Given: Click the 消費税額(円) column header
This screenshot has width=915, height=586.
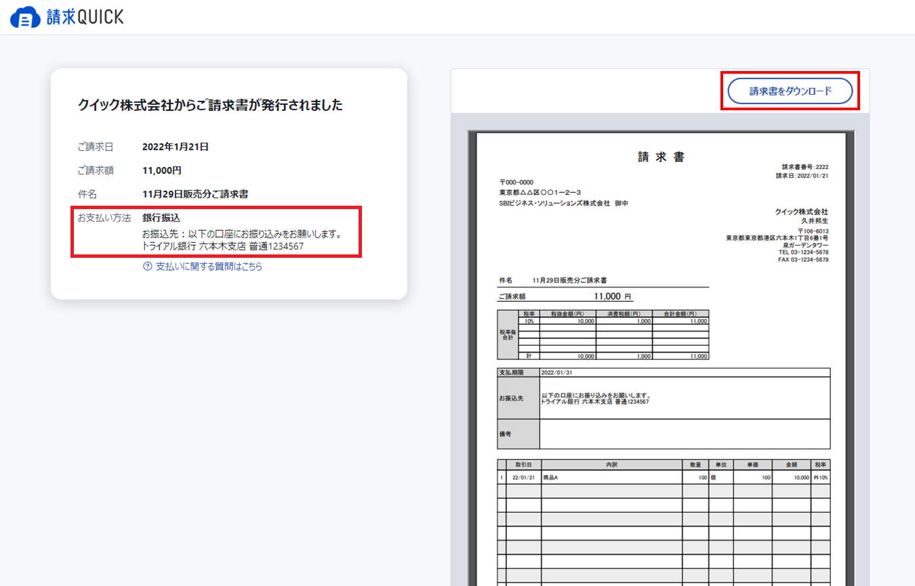Looking at the screenshot, I should [x=624, y=314].
